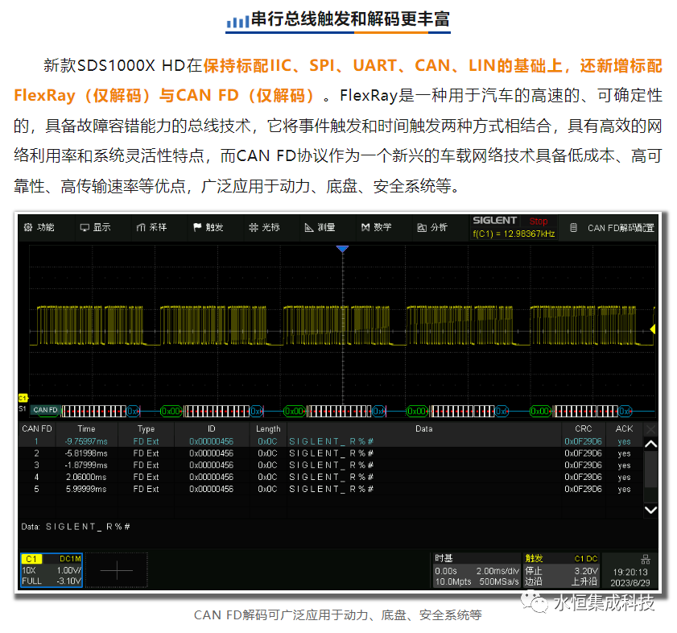Select the frame at 2.06000ms
This screenshot has height=633, width=677.
(331, 477)
